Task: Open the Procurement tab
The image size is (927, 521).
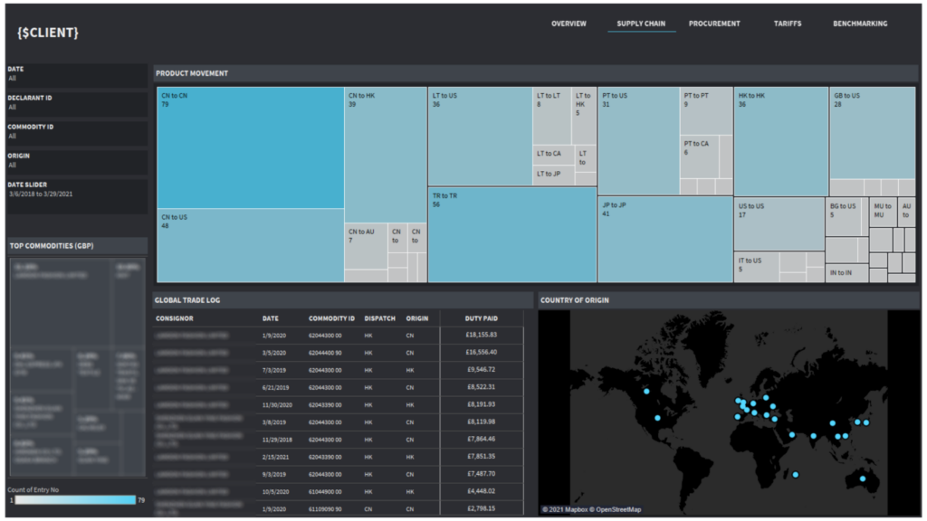Action: [x=714, y=24]
